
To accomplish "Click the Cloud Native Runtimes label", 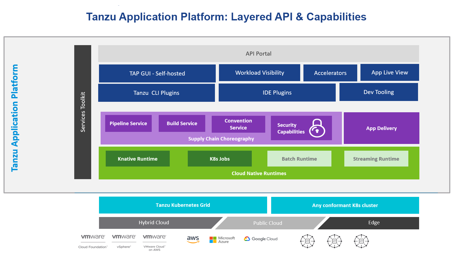I will tap(259, 173).
